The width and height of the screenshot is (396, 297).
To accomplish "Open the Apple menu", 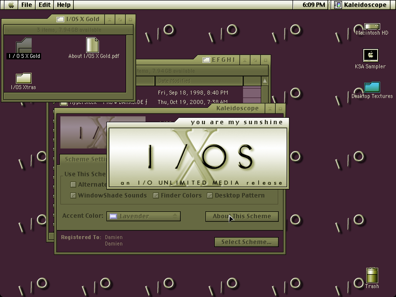I will coord(11,5).
